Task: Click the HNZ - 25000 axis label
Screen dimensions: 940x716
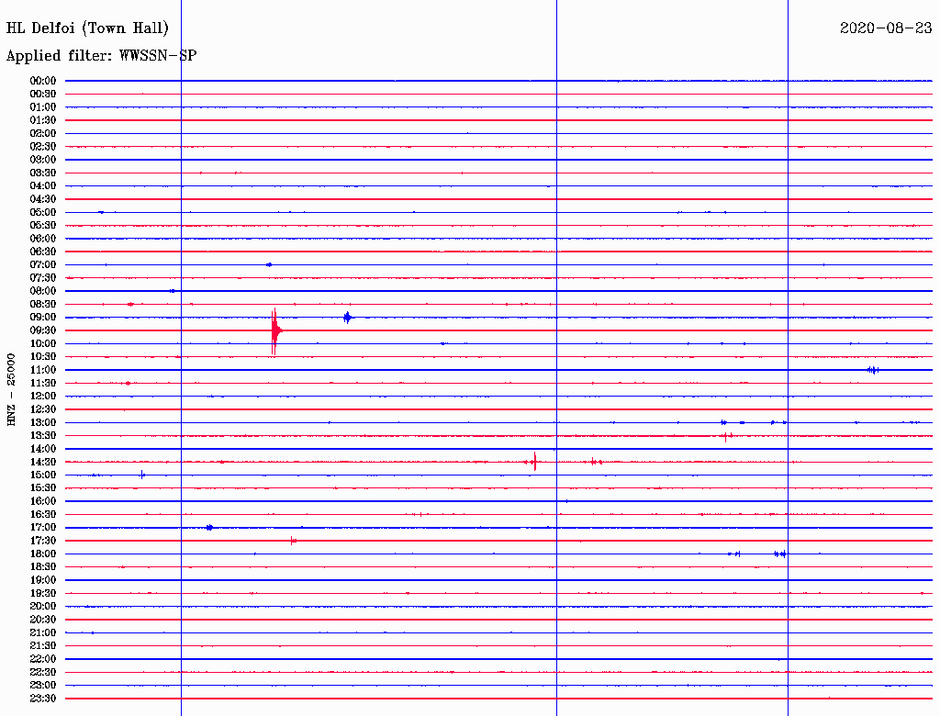Action: (x=11, y=389)
